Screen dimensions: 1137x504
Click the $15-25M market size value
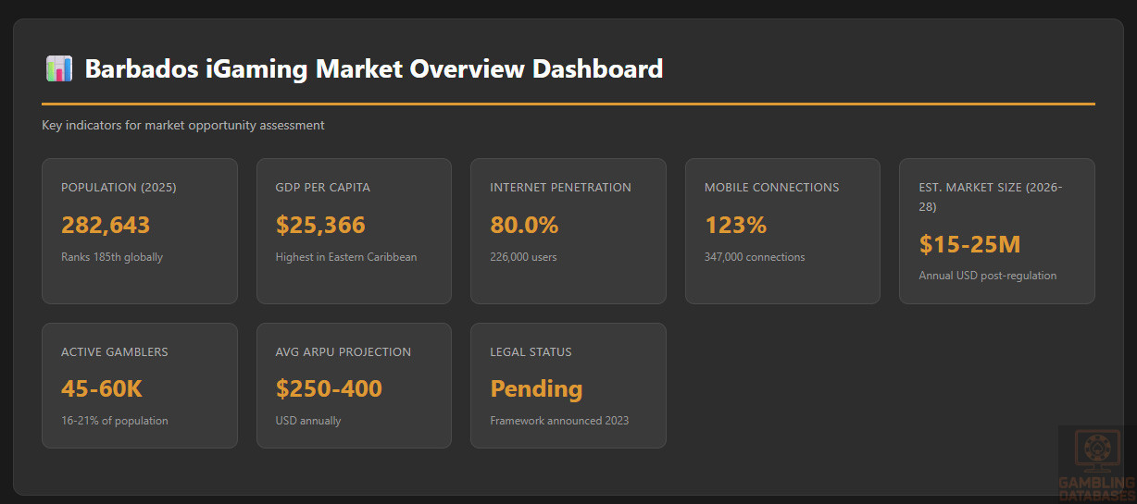coord(969,244)
